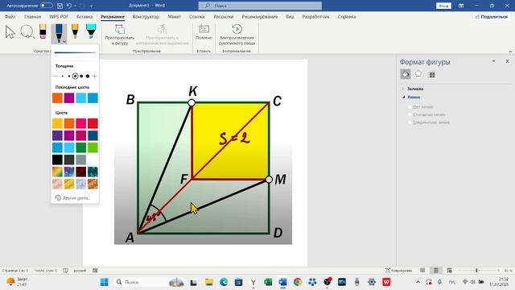Open Layout & Properties tab in Format Shape
Screen dimensions: 515x290
tap(432, 75)
